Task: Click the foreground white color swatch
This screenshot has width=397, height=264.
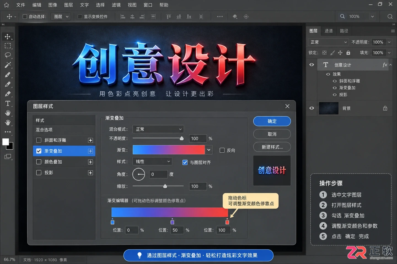Action: point(6,142)
